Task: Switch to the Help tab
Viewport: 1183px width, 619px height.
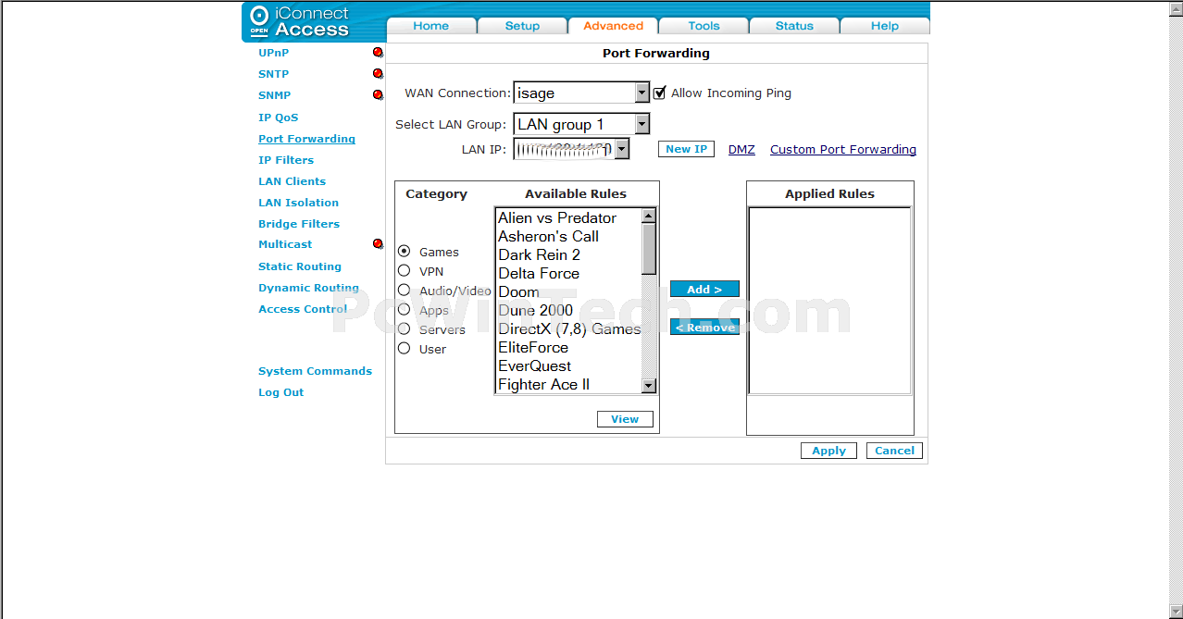Action: coord(885,26)
